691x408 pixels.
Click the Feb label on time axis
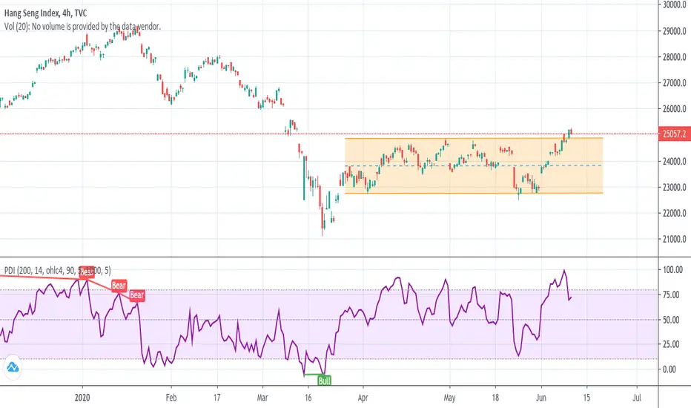click(171, 398)
